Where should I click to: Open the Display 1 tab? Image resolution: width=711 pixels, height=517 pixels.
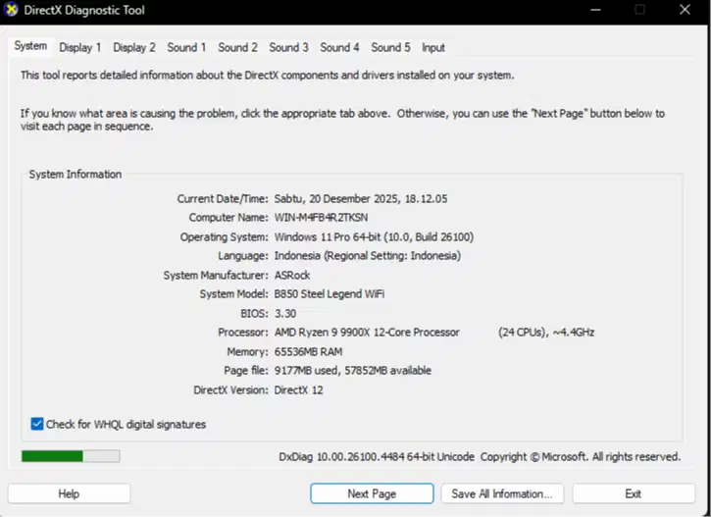79,48
